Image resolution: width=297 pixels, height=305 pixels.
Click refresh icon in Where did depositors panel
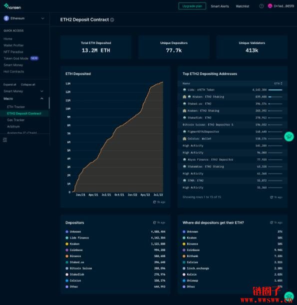click(272, 222)
